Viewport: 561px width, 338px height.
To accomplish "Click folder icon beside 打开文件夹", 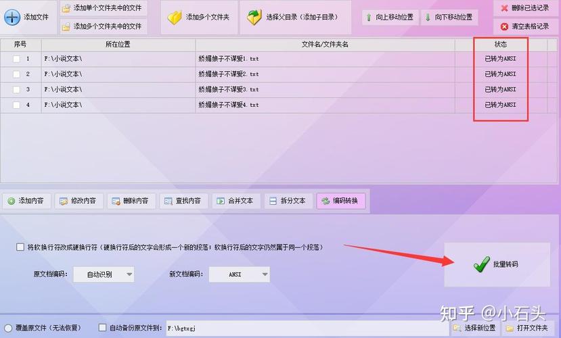I will pos(510,328).
